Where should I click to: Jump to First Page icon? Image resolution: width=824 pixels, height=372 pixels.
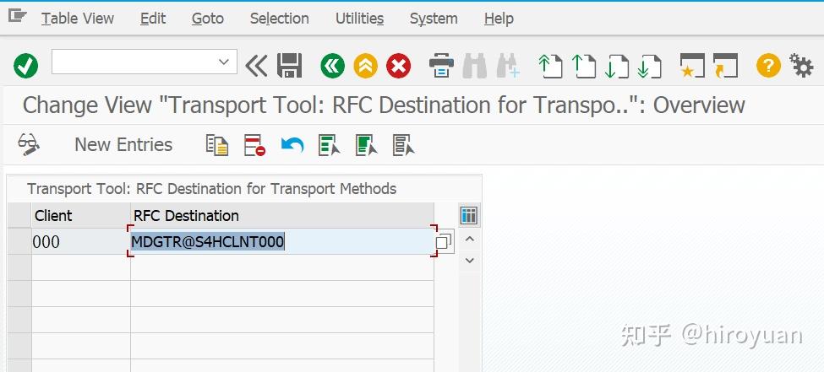pyautogui.click(x=550, y=66)
